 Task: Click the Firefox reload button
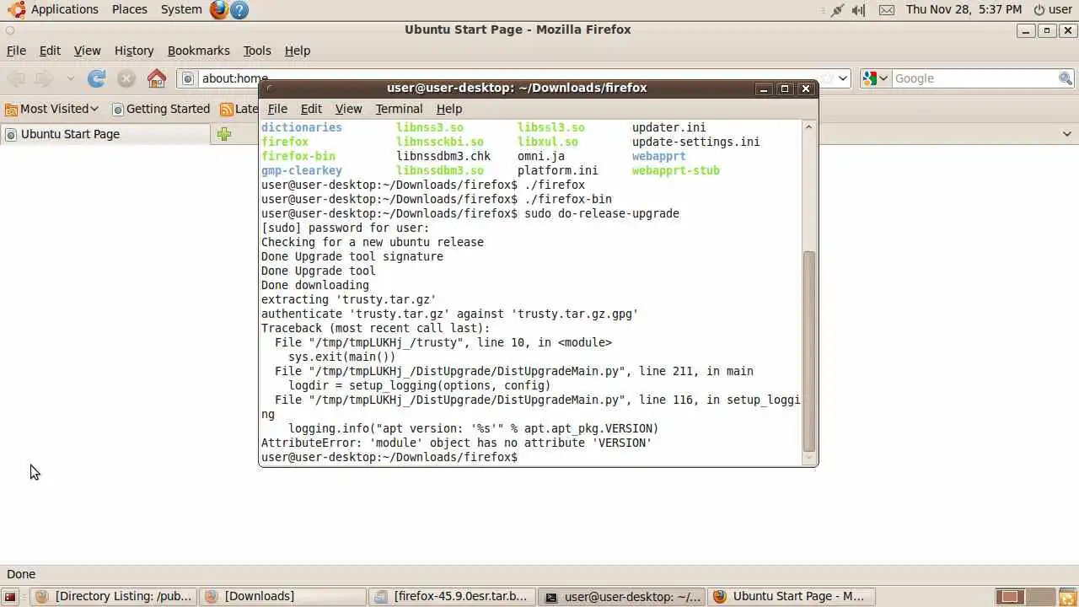point(96,78)
